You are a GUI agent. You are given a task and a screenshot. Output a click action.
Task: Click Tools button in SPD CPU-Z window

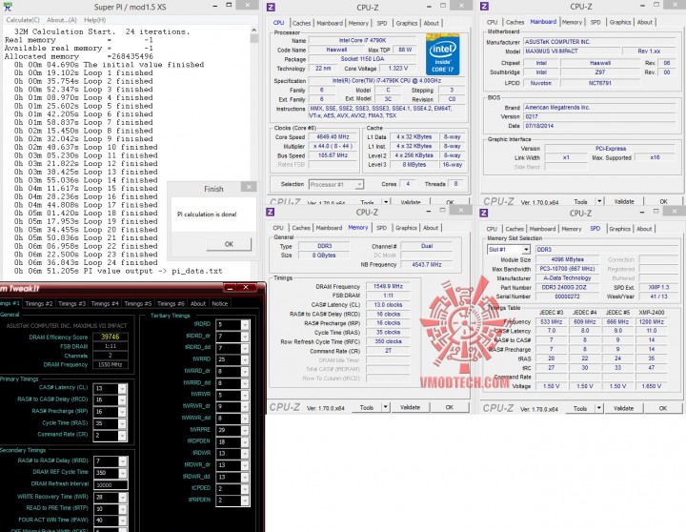(580, 408)
